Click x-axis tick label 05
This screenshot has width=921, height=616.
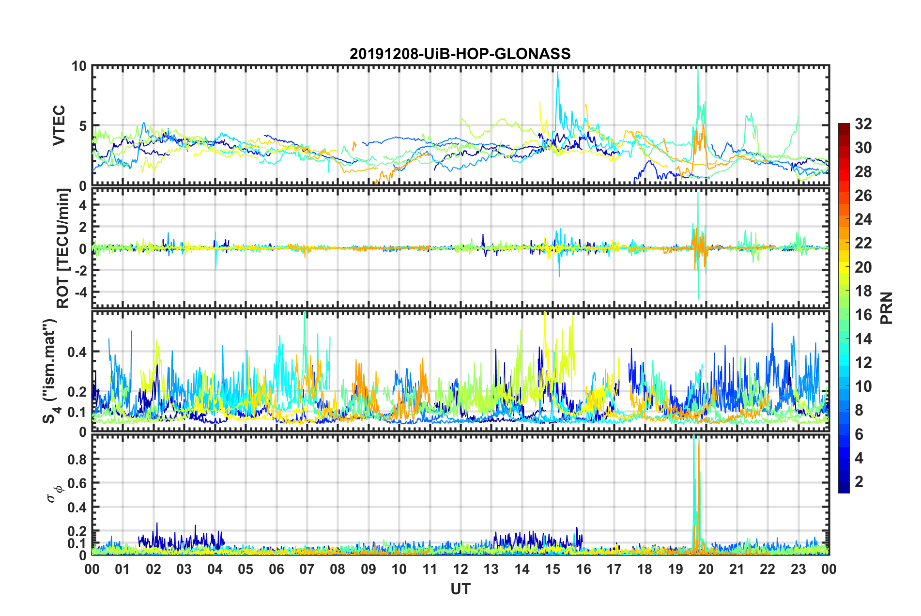[x=246, y=569]
